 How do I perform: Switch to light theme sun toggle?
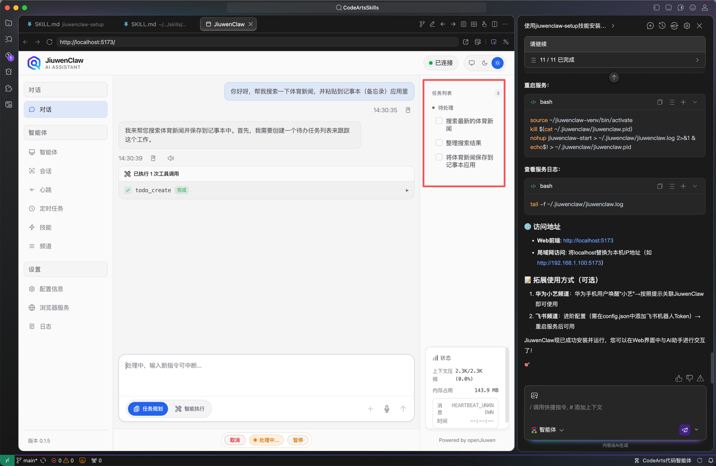497,63
